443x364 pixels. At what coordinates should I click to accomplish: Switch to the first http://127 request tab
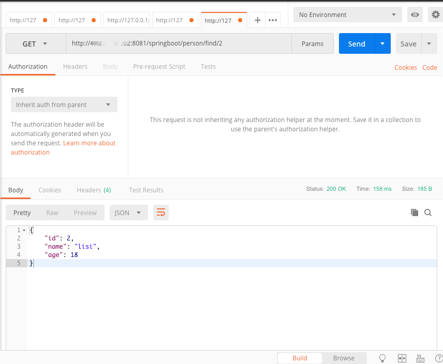click(29, 20)
